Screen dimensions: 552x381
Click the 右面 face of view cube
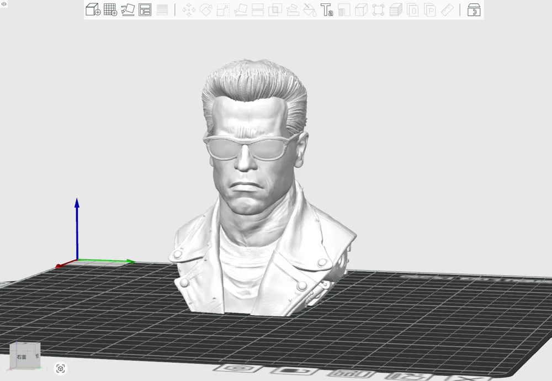coord(22,357)
